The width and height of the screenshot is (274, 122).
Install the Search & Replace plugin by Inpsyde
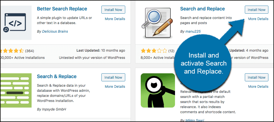click(113, 77)
